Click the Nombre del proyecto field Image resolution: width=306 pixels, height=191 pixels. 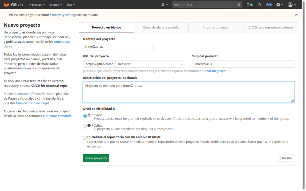(x=118, y=47)
